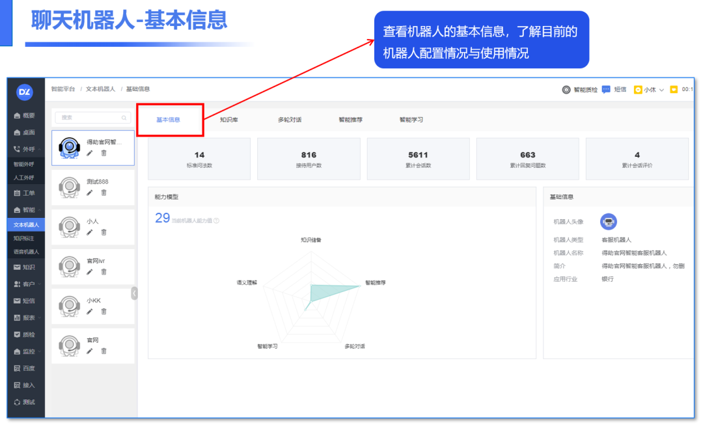Click the robot avatar in 基础信息 panel
Screen dimensions: 703x428
tap(608, 222)
